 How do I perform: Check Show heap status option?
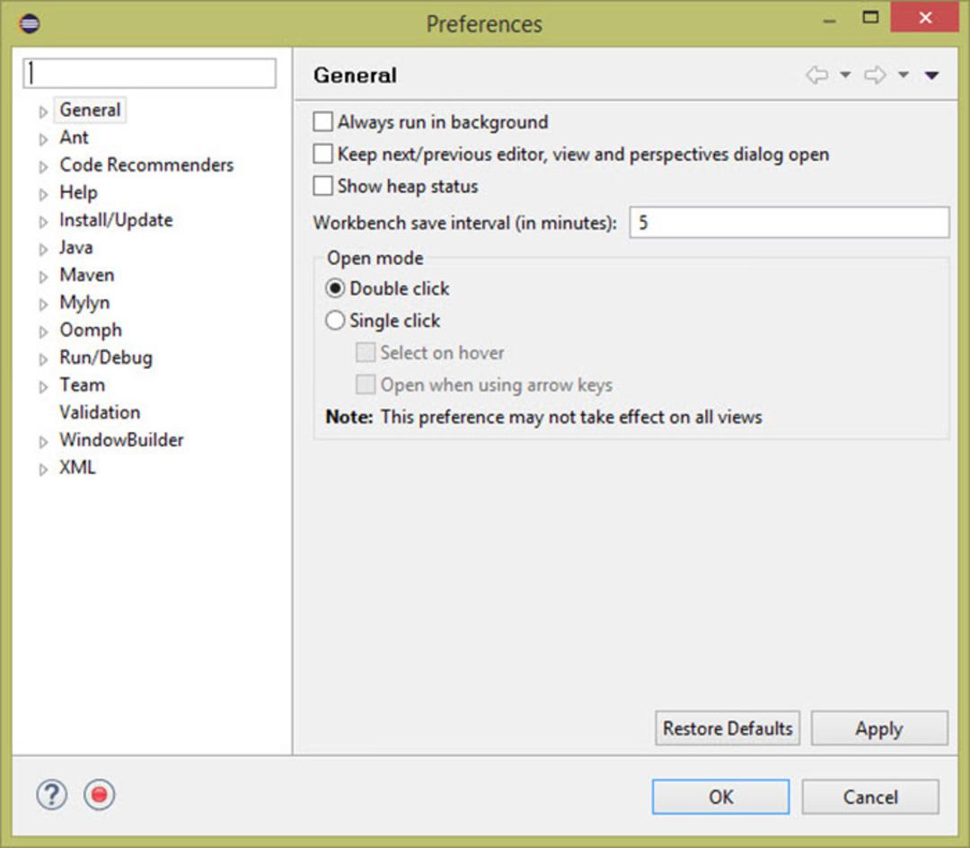point(323,186)
